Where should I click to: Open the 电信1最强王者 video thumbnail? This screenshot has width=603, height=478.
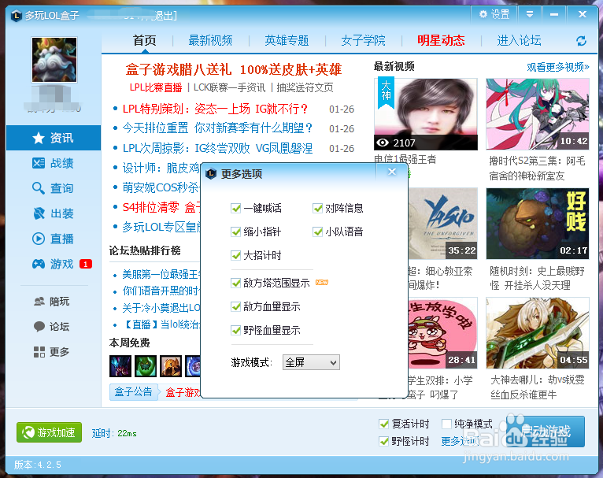coord(426,114)
